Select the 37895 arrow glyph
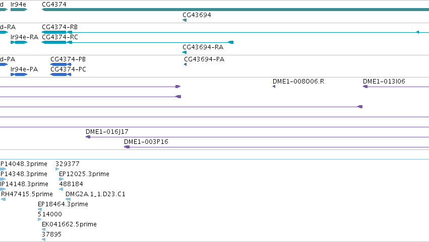This screenshot has height=242, width=429. [44, 239]
